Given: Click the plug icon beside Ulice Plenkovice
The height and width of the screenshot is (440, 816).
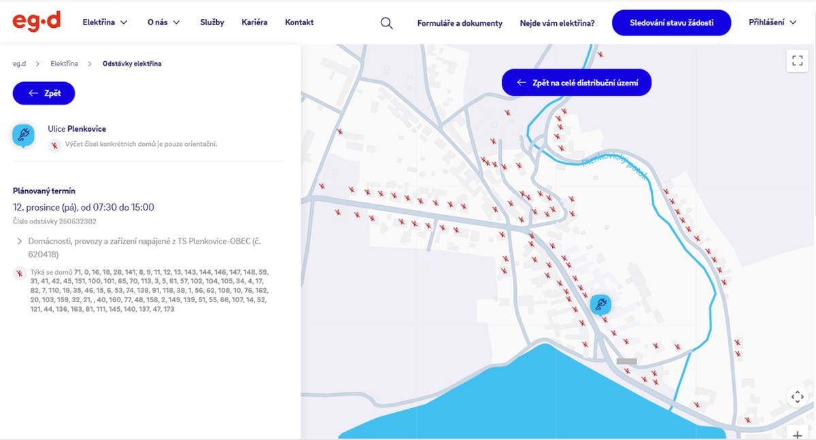Looking at the screenshot, I should [23, 134].
